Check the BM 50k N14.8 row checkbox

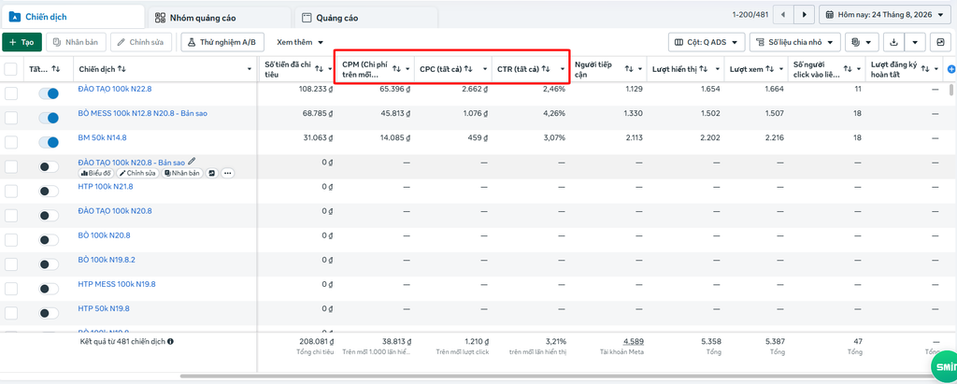[x=11, y=142]
